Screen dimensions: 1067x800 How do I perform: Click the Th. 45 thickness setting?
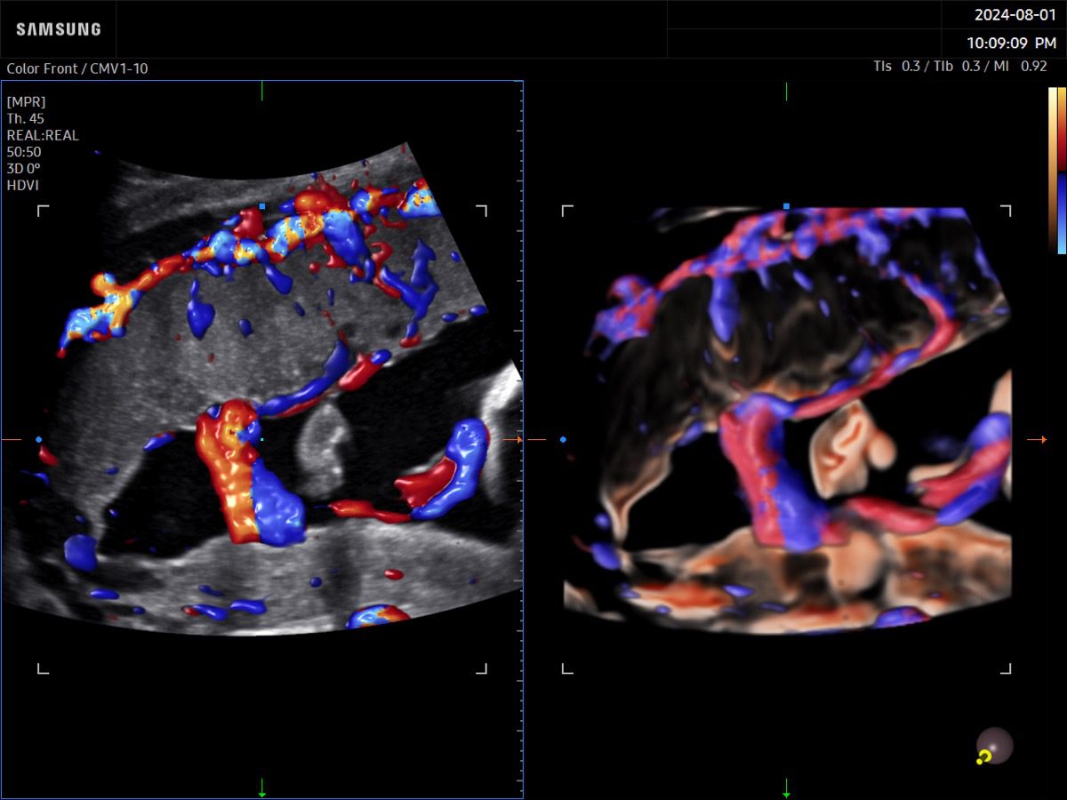point(26,118)
